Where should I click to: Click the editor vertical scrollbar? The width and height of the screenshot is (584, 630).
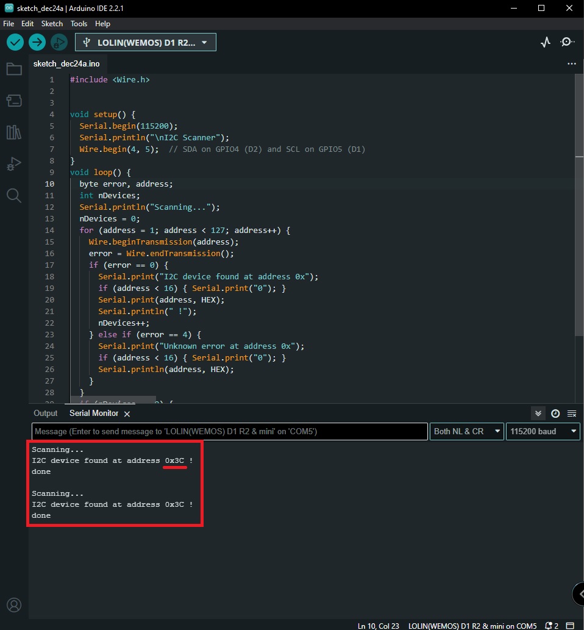click(x=579, y=205)
